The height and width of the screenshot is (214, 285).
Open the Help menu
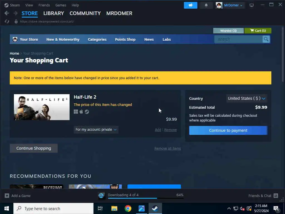click(75, 5)
